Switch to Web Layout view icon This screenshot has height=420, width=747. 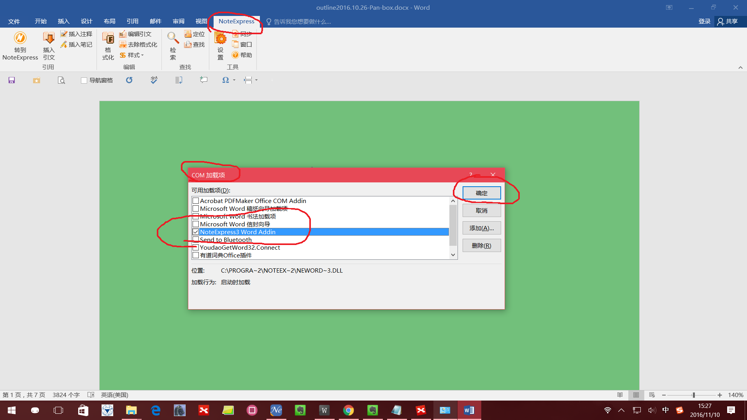pos(652,395)
